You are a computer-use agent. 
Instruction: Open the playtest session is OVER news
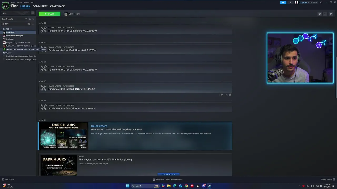(x=106, y=160)
